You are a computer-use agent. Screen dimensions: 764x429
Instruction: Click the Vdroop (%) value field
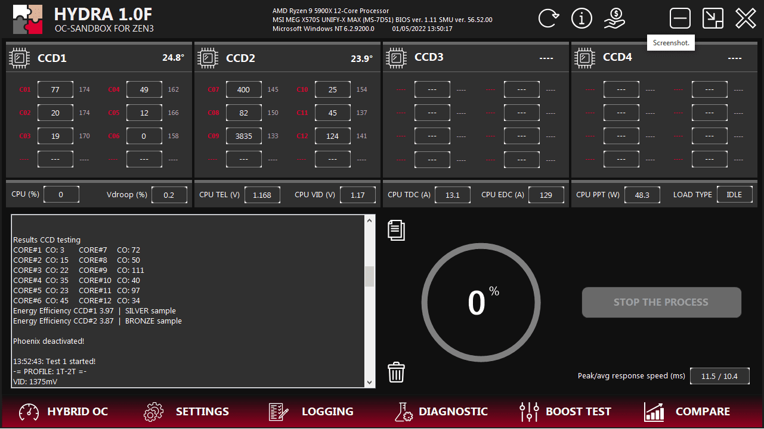169,195
